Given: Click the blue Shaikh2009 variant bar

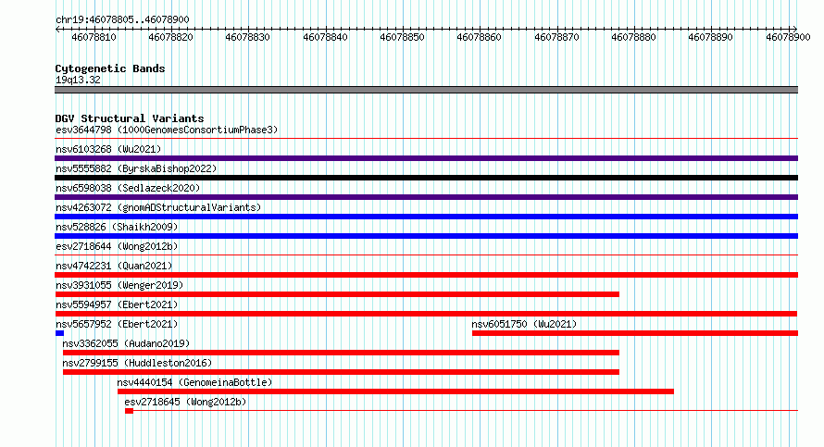Looking at the screenshot, I should (x=426, y=236).
